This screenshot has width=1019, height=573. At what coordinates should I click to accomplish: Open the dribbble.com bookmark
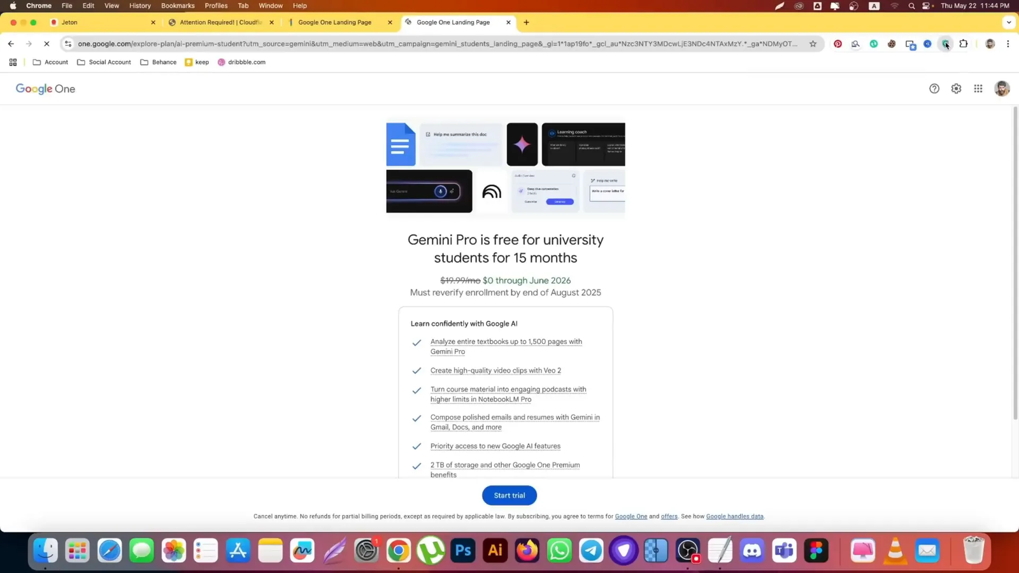point(241,62)
